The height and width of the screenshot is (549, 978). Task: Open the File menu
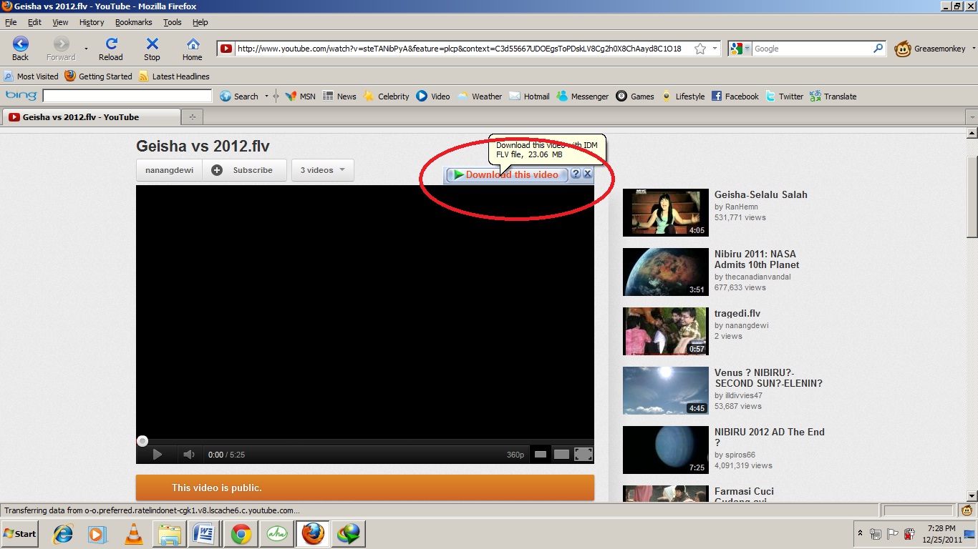click(x=11, y=22)
